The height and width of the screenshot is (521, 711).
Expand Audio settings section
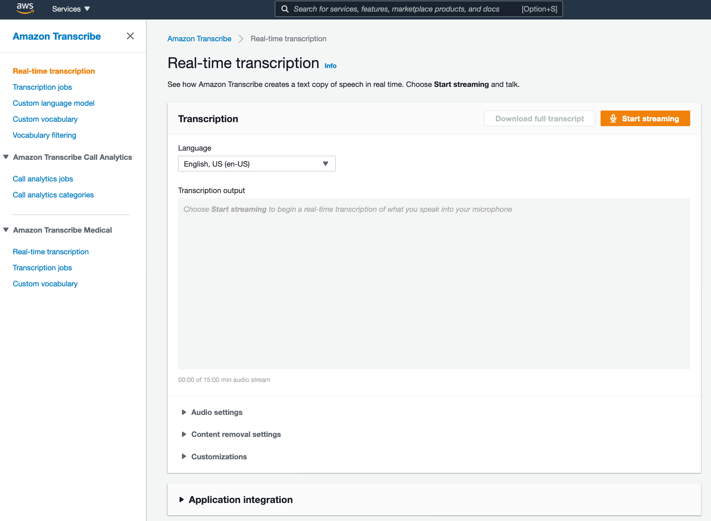click(212, 412)
